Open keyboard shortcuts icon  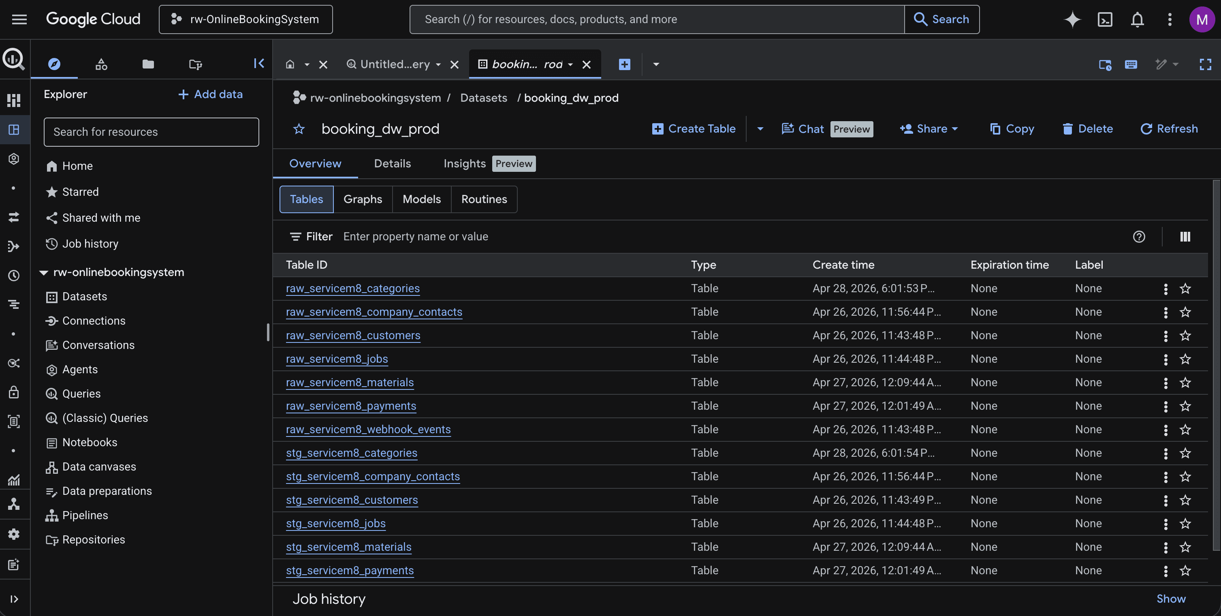pos(1131,64)
